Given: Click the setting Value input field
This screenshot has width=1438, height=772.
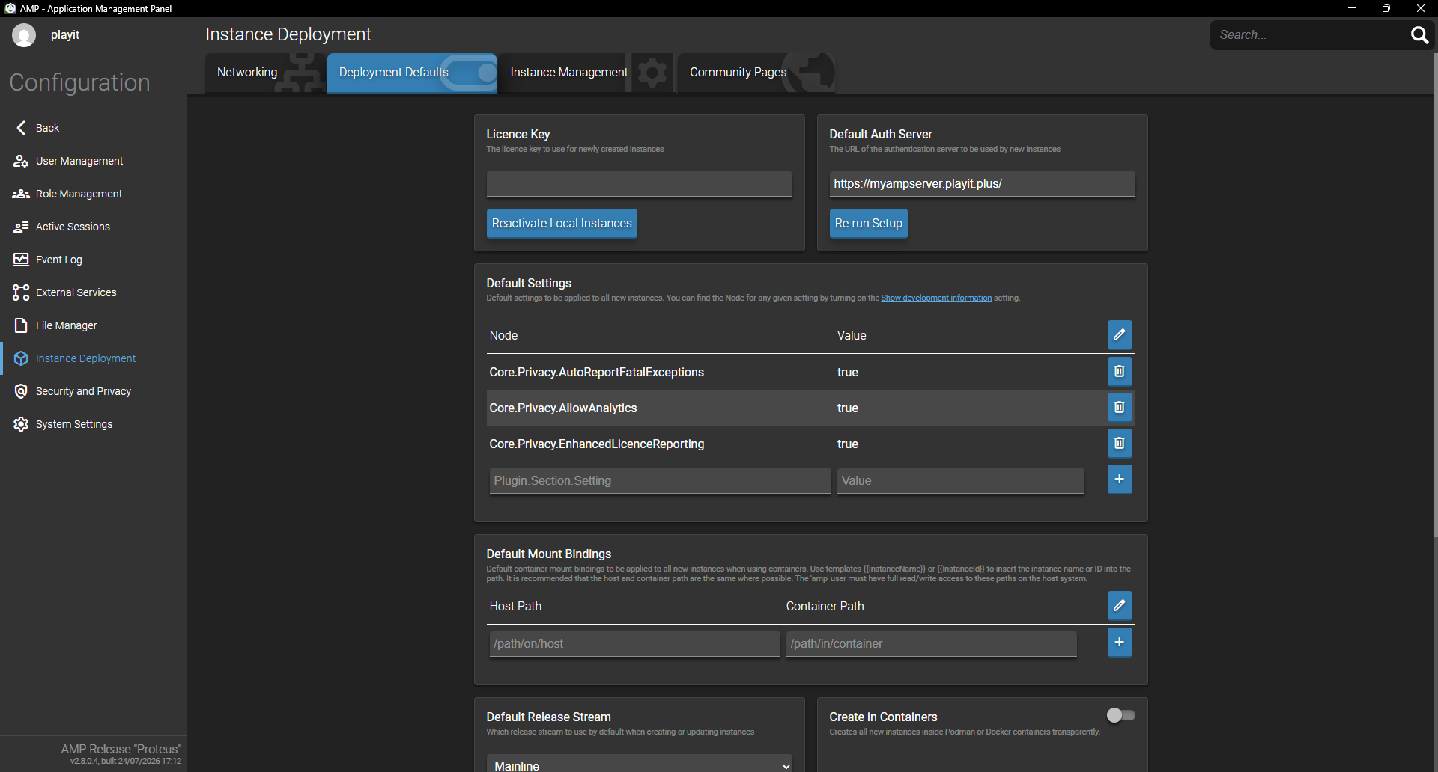Looking at the screenshot, I should tap(960, 481).
